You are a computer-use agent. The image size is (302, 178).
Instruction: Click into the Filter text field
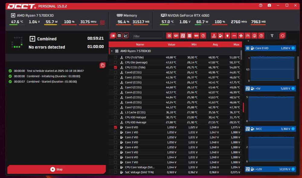point(147,36)
